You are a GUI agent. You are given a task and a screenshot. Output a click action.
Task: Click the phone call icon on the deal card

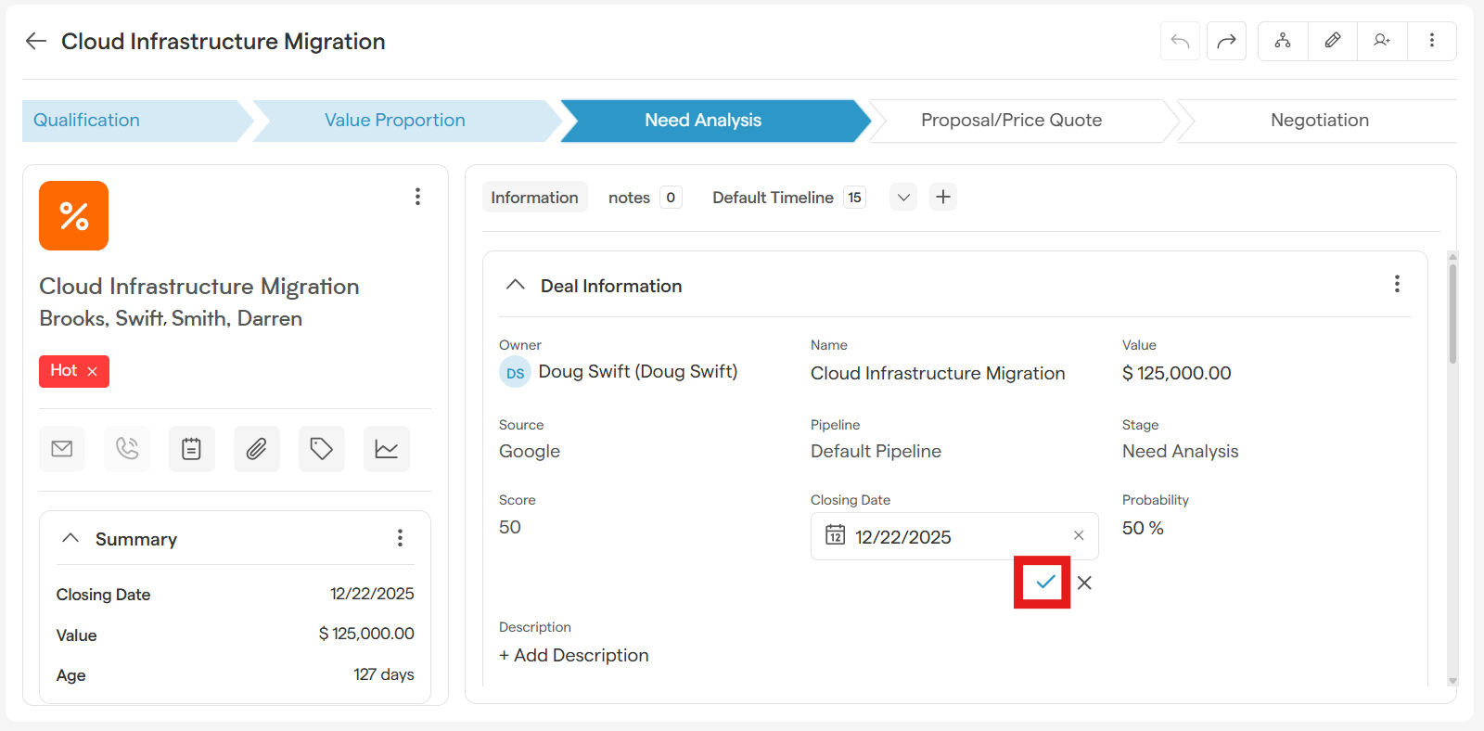[x=127, y=449]
